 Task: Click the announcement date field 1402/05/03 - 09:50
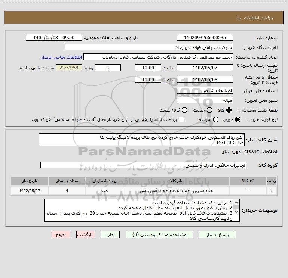pyautogui.click(x=53, y=38)
